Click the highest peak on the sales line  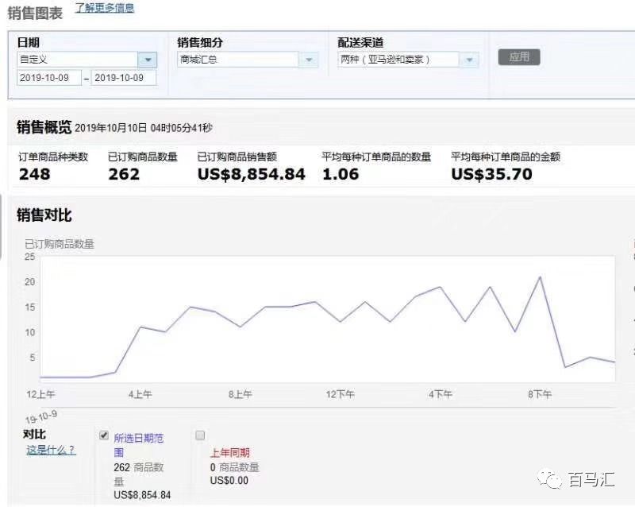pos(540,277)
